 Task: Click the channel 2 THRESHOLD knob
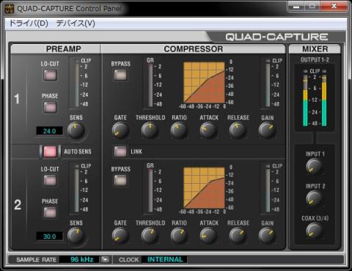(x=150, y=236)
